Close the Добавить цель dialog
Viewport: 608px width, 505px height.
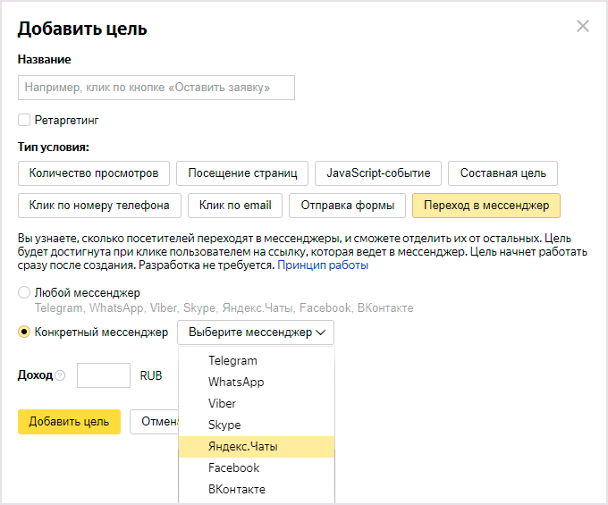pos(583,27)
